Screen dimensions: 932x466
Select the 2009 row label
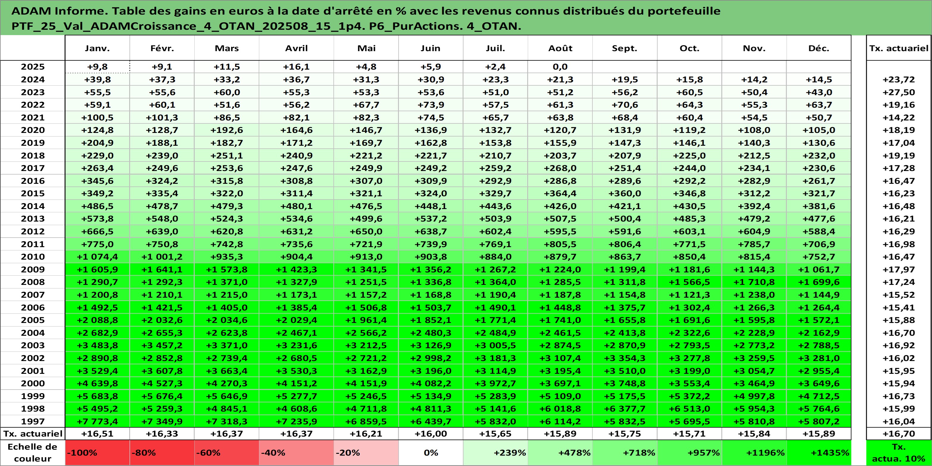(x=32, y=269)
